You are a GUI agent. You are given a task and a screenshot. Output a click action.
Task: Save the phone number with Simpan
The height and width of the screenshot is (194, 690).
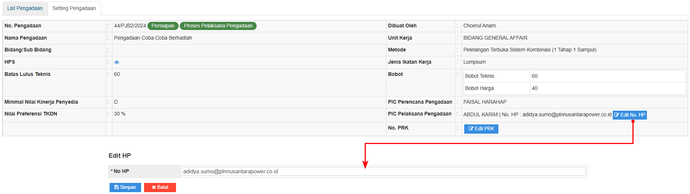125,187
